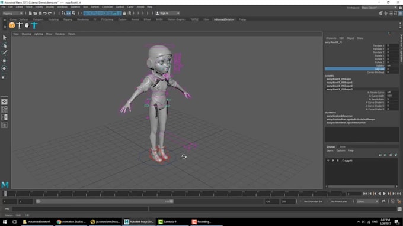This screenshot has width=403, height=226.
Task: Switch to four-view panel layout
Action: (4, 110)
